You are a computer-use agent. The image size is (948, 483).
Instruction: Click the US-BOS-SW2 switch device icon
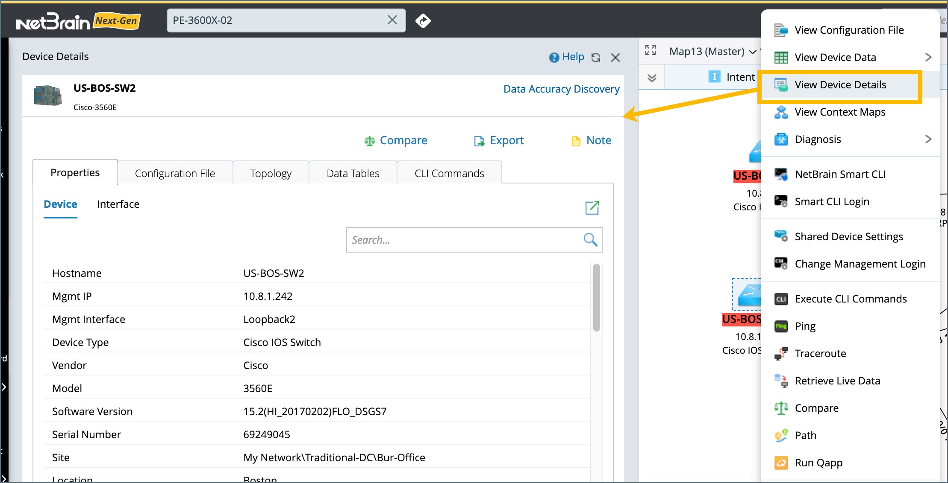click(x=47, y=95)
